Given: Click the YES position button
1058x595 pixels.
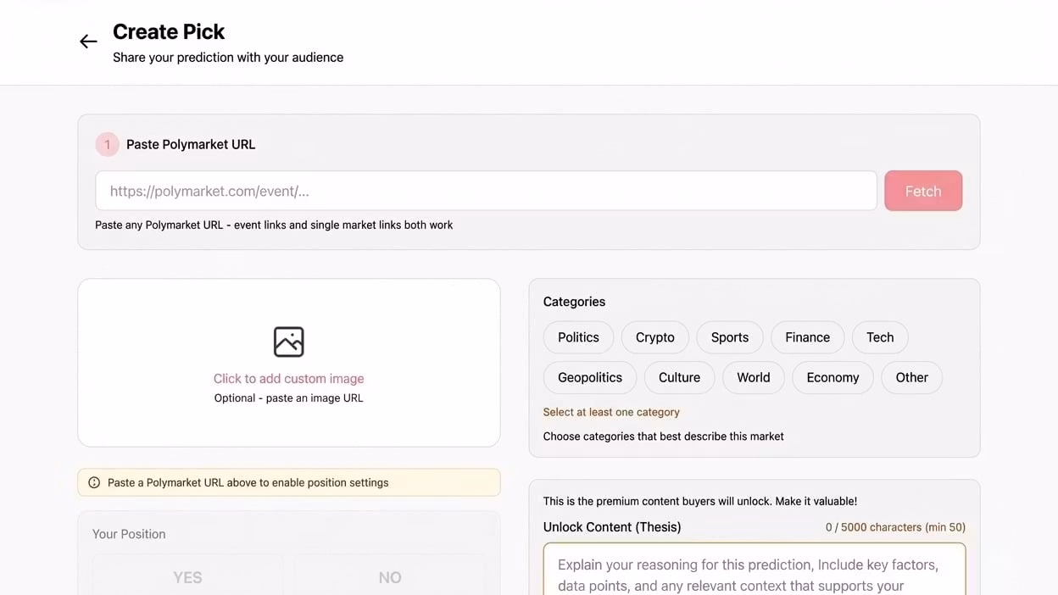Looking at the screenshot, I should tap(187, 576).
